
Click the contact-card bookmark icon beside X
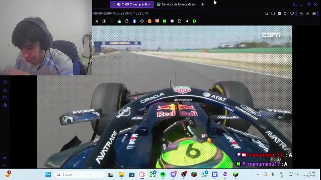click(x=104, y=21)
